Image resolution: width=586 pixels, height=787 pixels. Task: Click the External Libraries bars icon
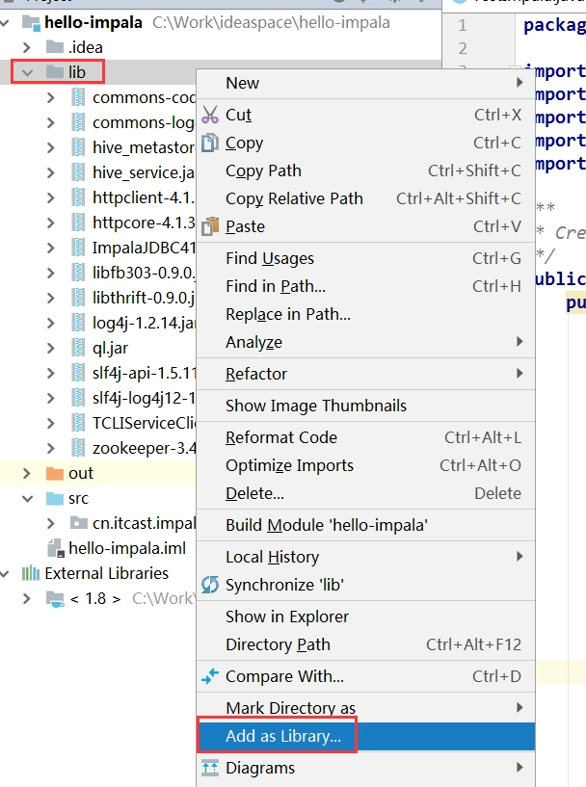point(31,573)
